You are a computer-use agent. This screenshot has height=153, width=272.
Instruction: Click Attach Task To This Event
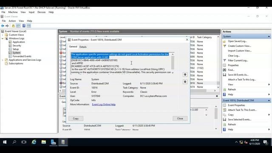coord(242,110)
